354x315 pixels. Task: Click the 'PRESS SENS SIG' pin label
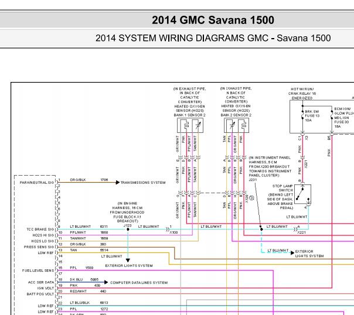39,247
